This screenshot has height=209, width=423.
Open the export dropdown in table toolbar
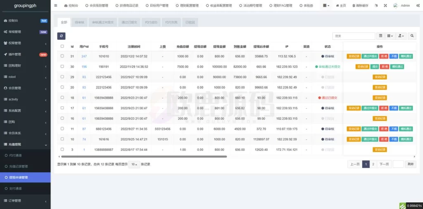click(x=401, y=36)
